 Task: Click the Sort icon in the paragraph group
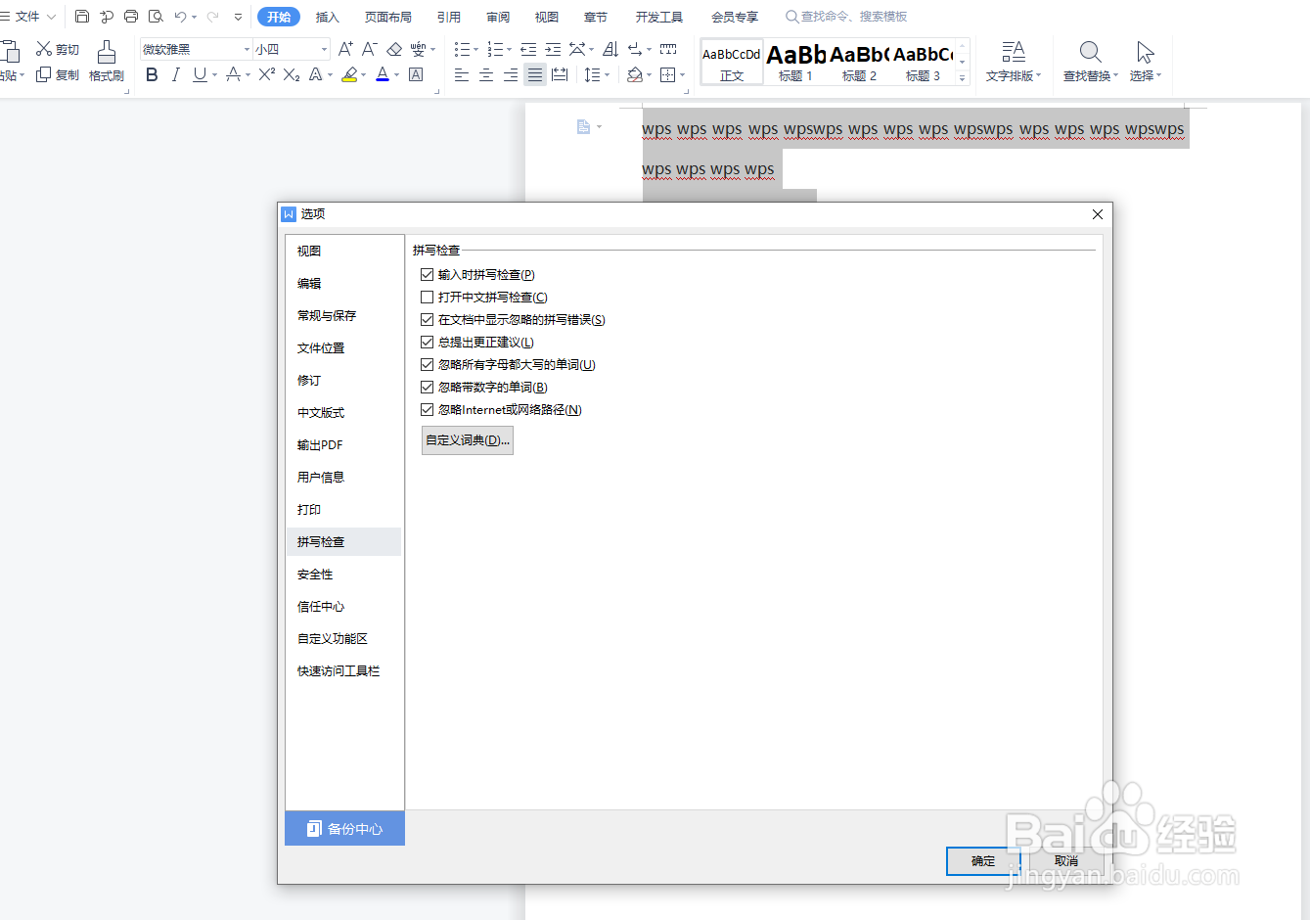(610, 49)
